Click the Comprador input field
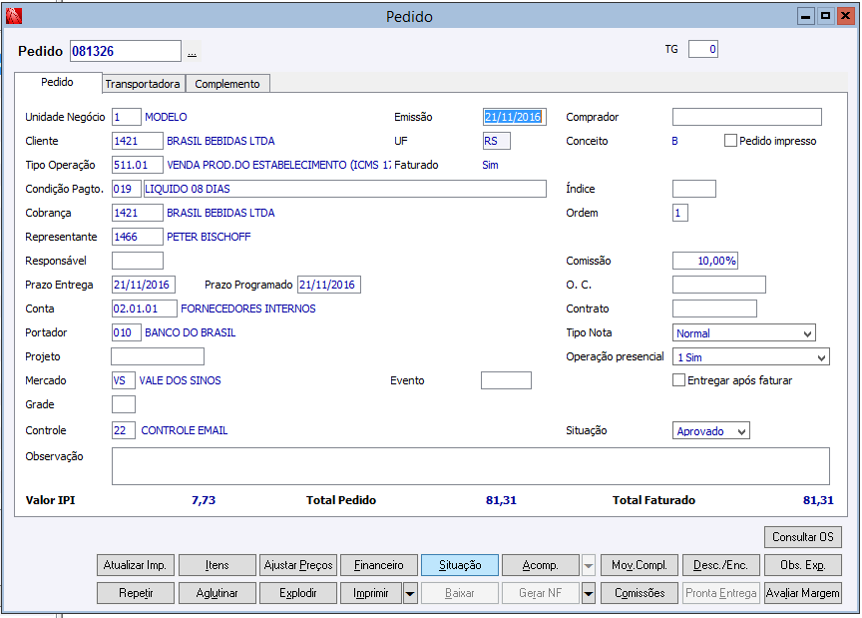This screenshot has height=618, width=862. pos(747,117)
